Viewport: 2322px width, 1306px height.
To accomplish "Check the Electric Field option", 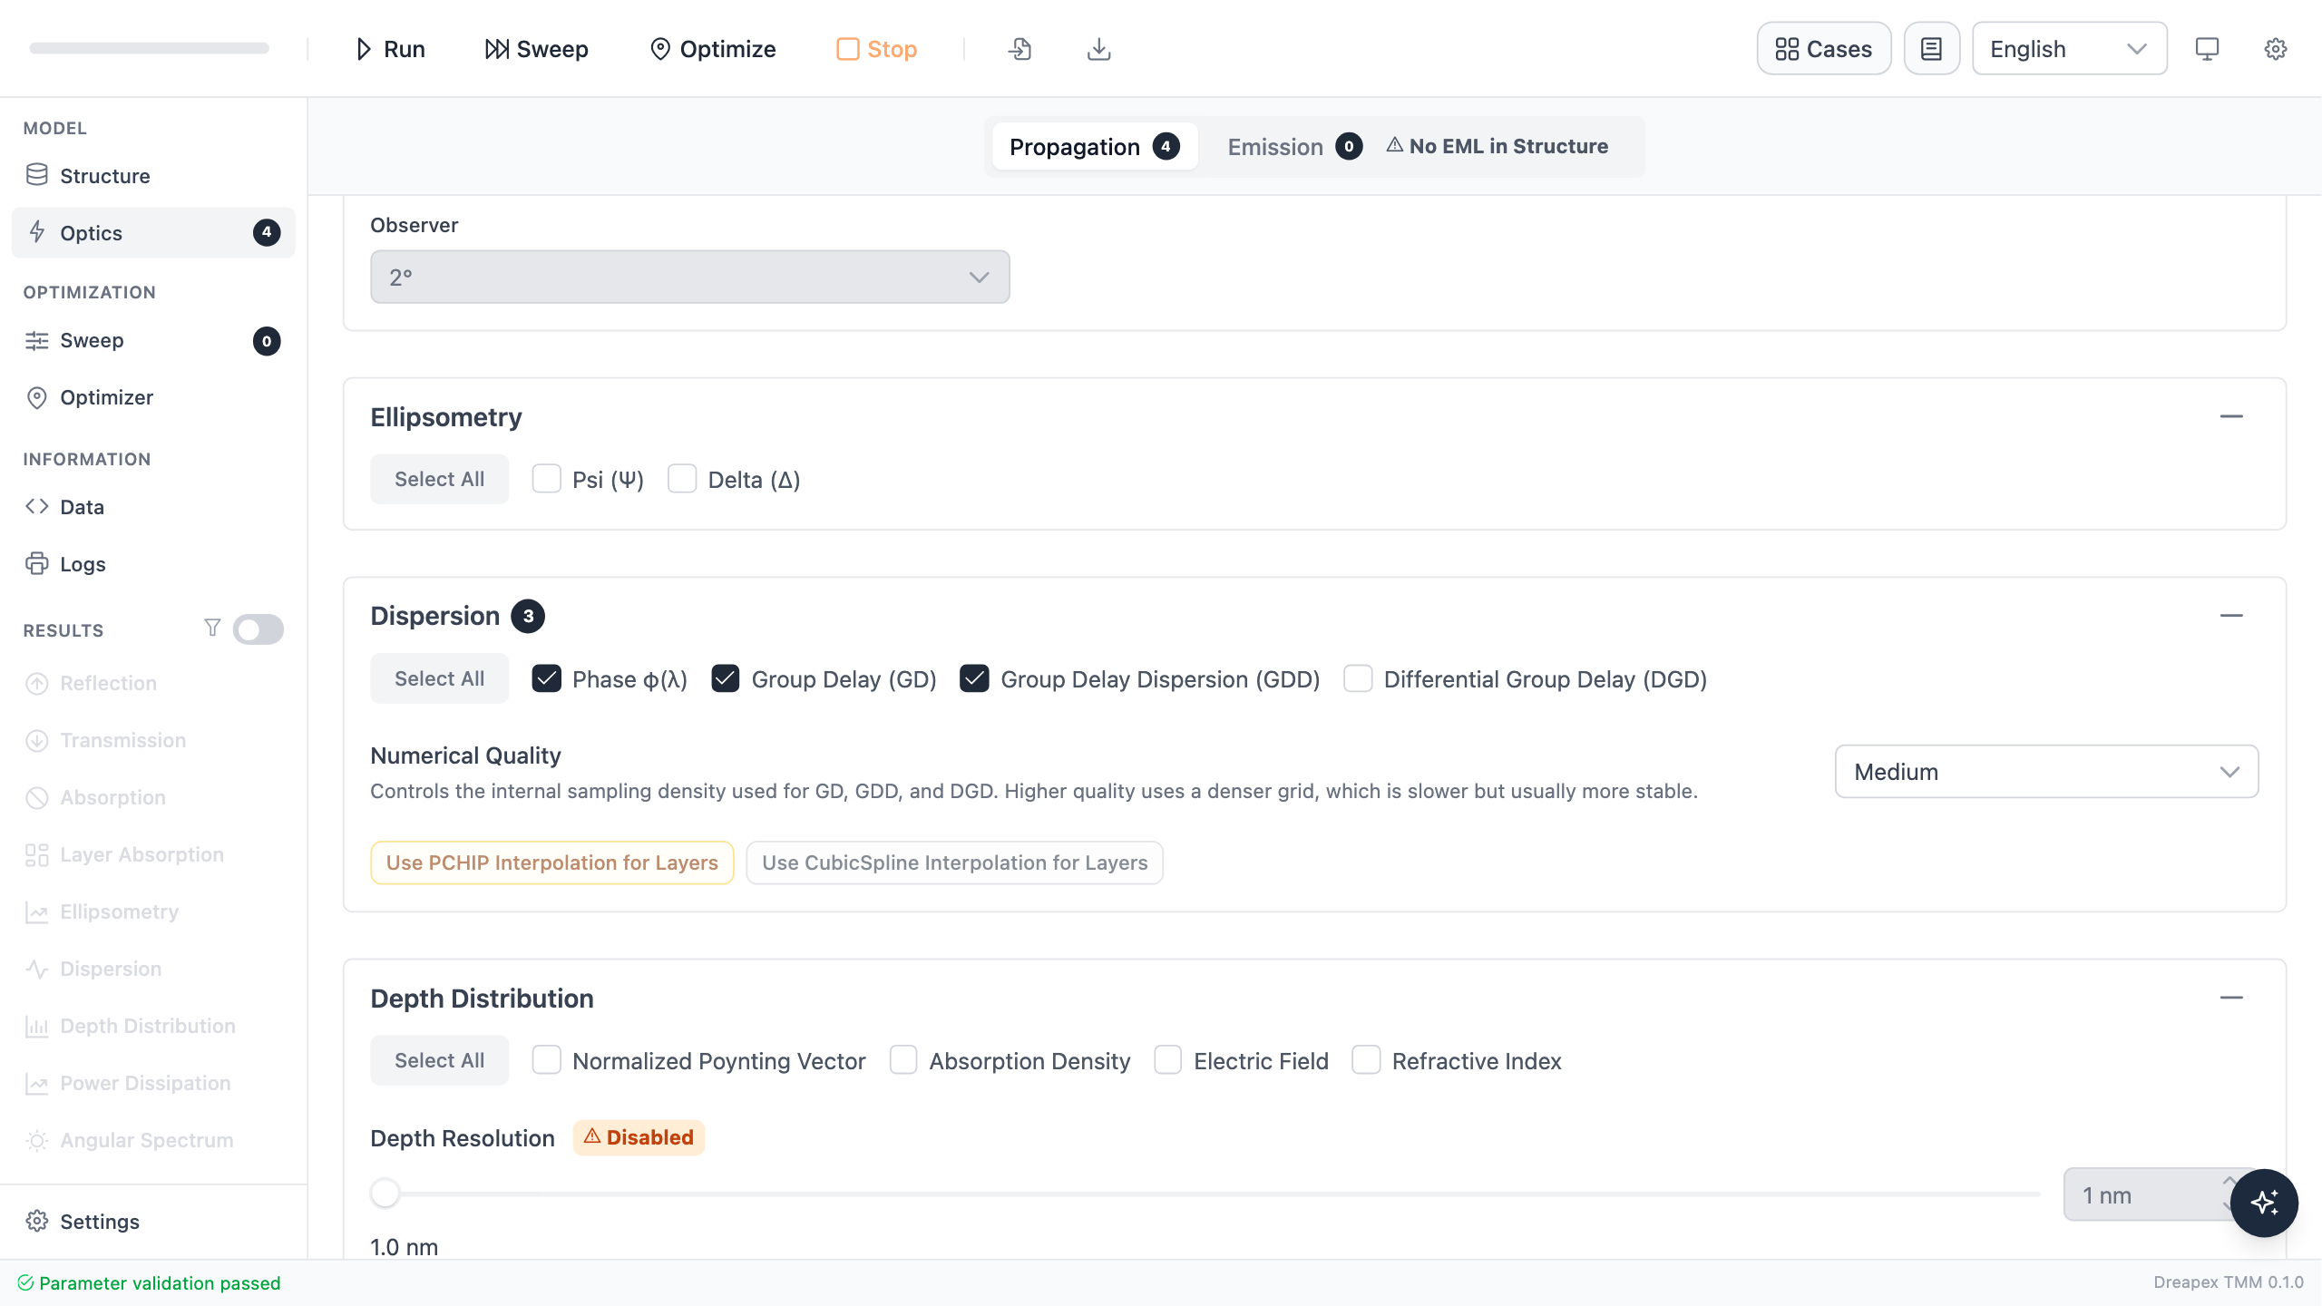I will point(1168,1060).
